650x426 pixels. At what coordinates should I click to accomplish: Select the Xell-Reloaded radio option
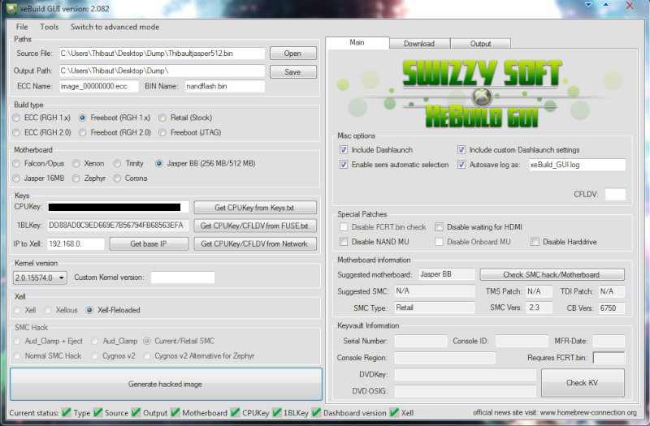click(113, 310)
